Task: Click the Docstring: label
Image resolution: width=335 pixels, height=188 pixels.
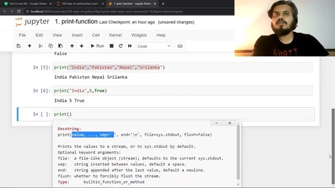Action: tap(70, 129)
